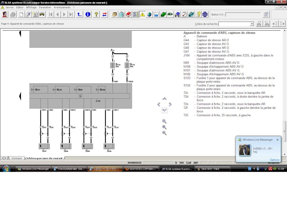The image size is (287, 223).
Task: Click the blue striped circle icon
Action: [205, 14]
